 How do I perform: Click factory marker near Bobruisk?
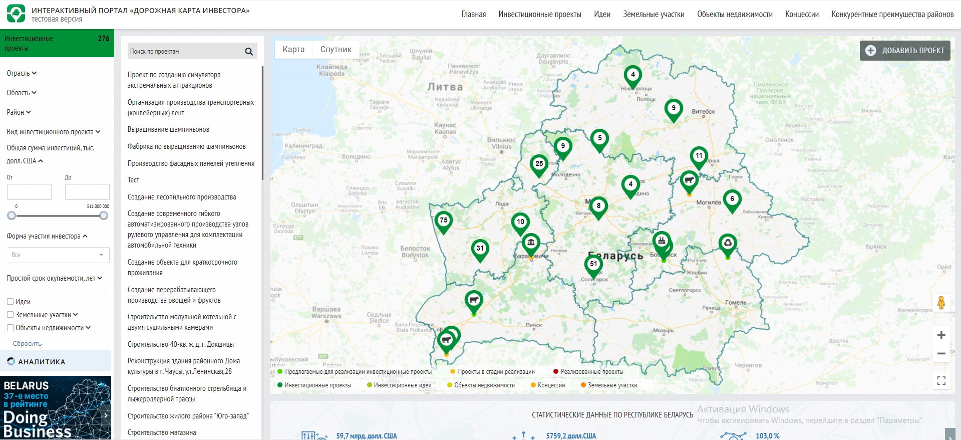coord(662,243)
